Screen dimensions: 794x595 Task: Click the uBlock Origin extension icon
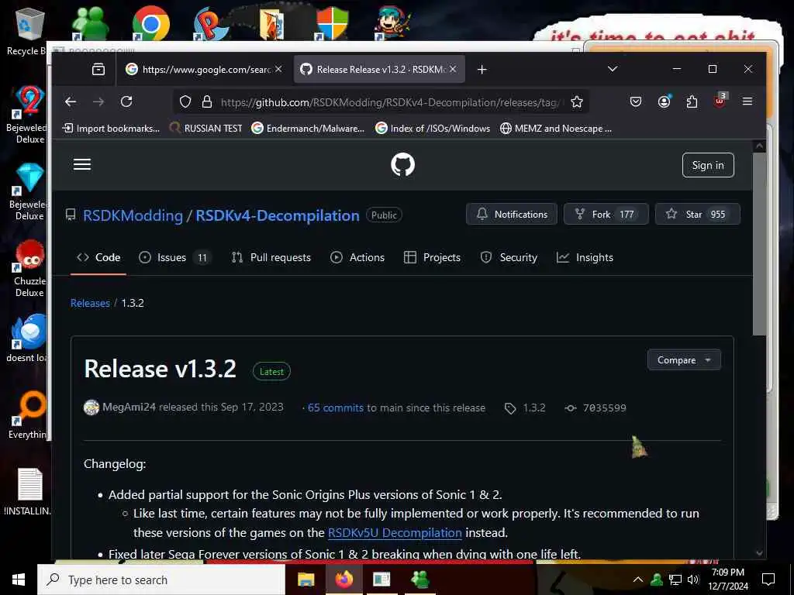(x=720, y=100)
